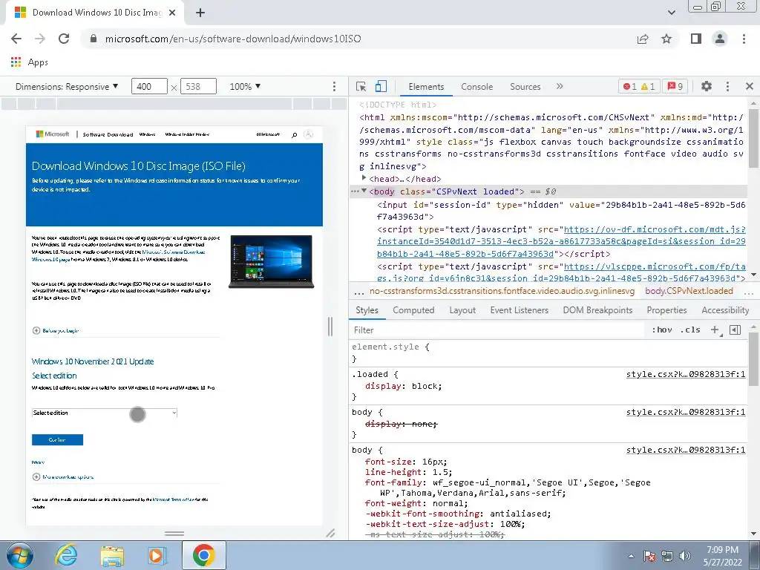This screenshot has width=760, height=570.
Task: Open the Apps bookmarks shortcut
Action: click(29, 62)
